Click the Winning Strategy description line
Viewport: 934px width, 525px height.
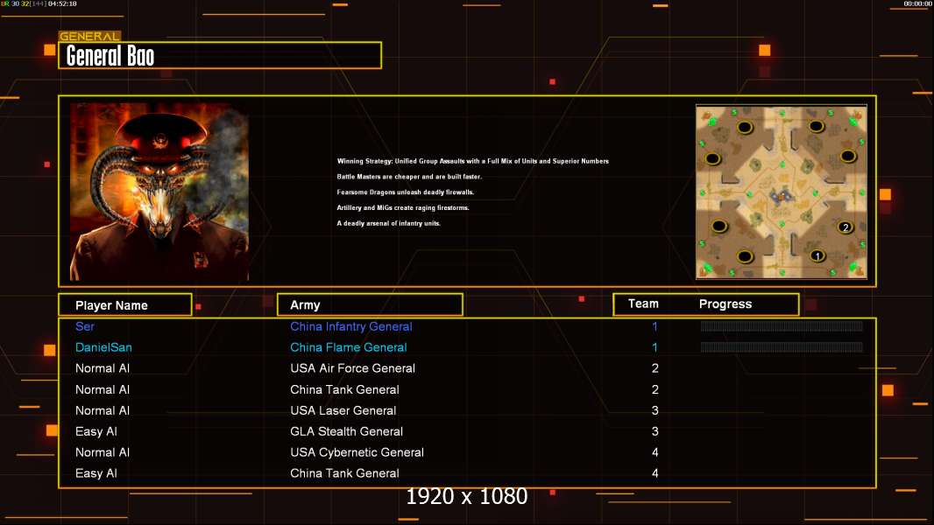pos(472,161)
